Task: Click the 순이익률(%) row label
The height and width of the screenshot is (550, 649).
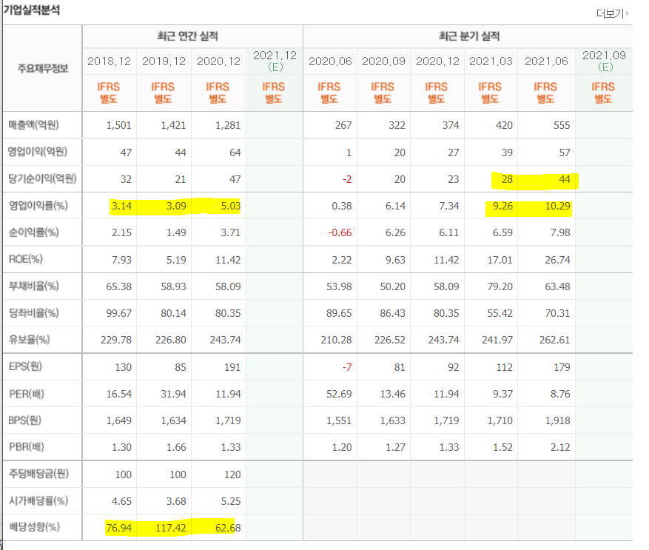Action: pyautogui.click(x=33, y=232)
